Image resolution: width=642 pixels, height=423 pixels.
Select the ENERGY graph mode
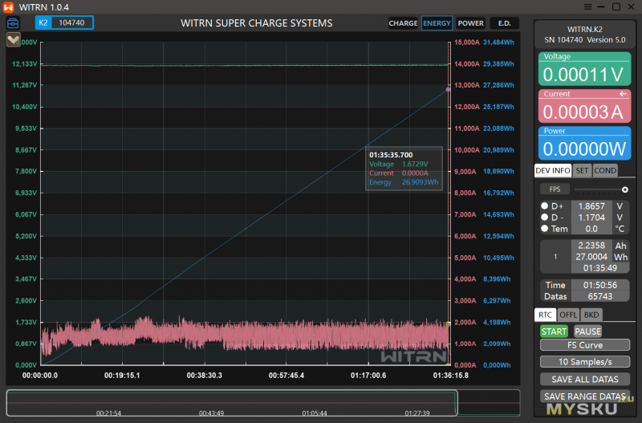437,23
